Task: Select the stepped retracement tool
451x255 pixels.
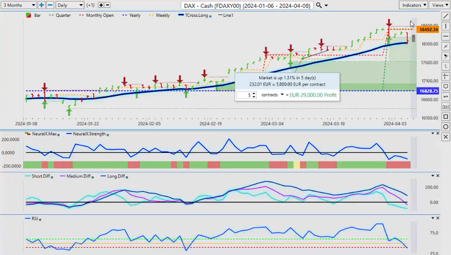Action: (x=446, y=66)
